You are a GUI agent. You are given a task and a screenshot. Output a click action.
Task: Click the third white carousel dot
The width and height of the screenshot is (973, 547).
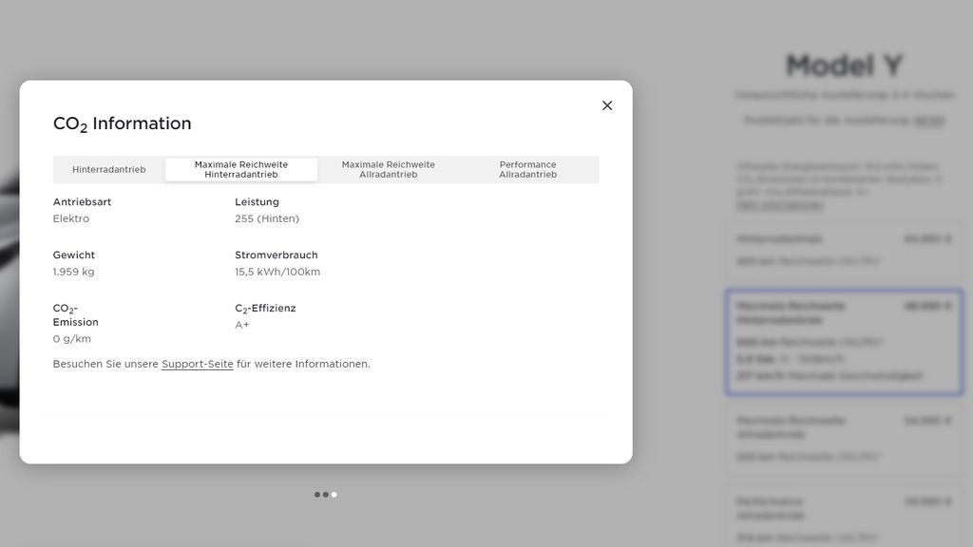[334, 495]
